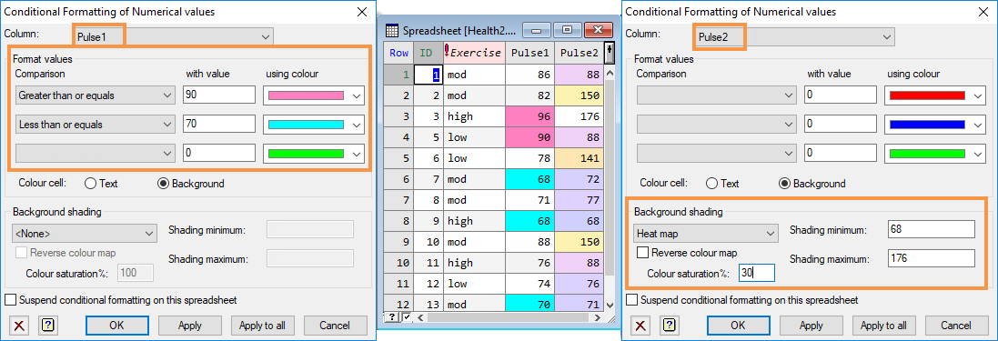Open first empty comparison dropdown in Pulse2 dialog
Screen dimensions: 998x341
point(716,95)
